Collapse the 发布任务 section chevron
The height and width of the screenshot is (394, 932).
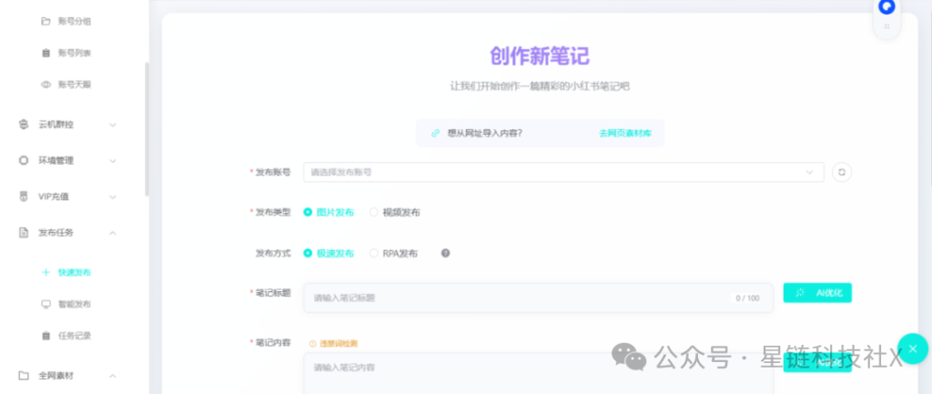113,233
